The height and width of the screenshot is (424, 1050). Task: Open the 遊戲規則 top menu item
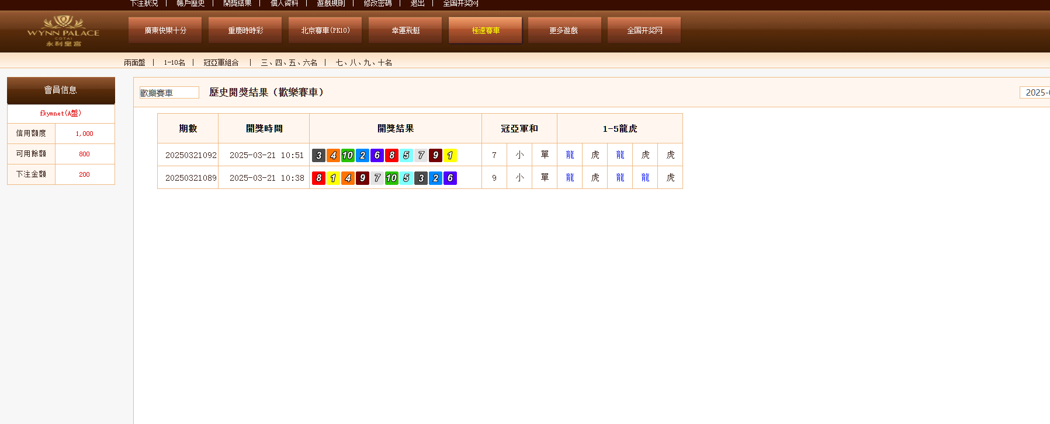tap(331, 3)
